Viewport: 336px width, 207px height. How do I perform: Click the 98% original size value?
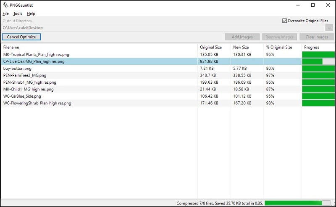(x=270, y=103)
